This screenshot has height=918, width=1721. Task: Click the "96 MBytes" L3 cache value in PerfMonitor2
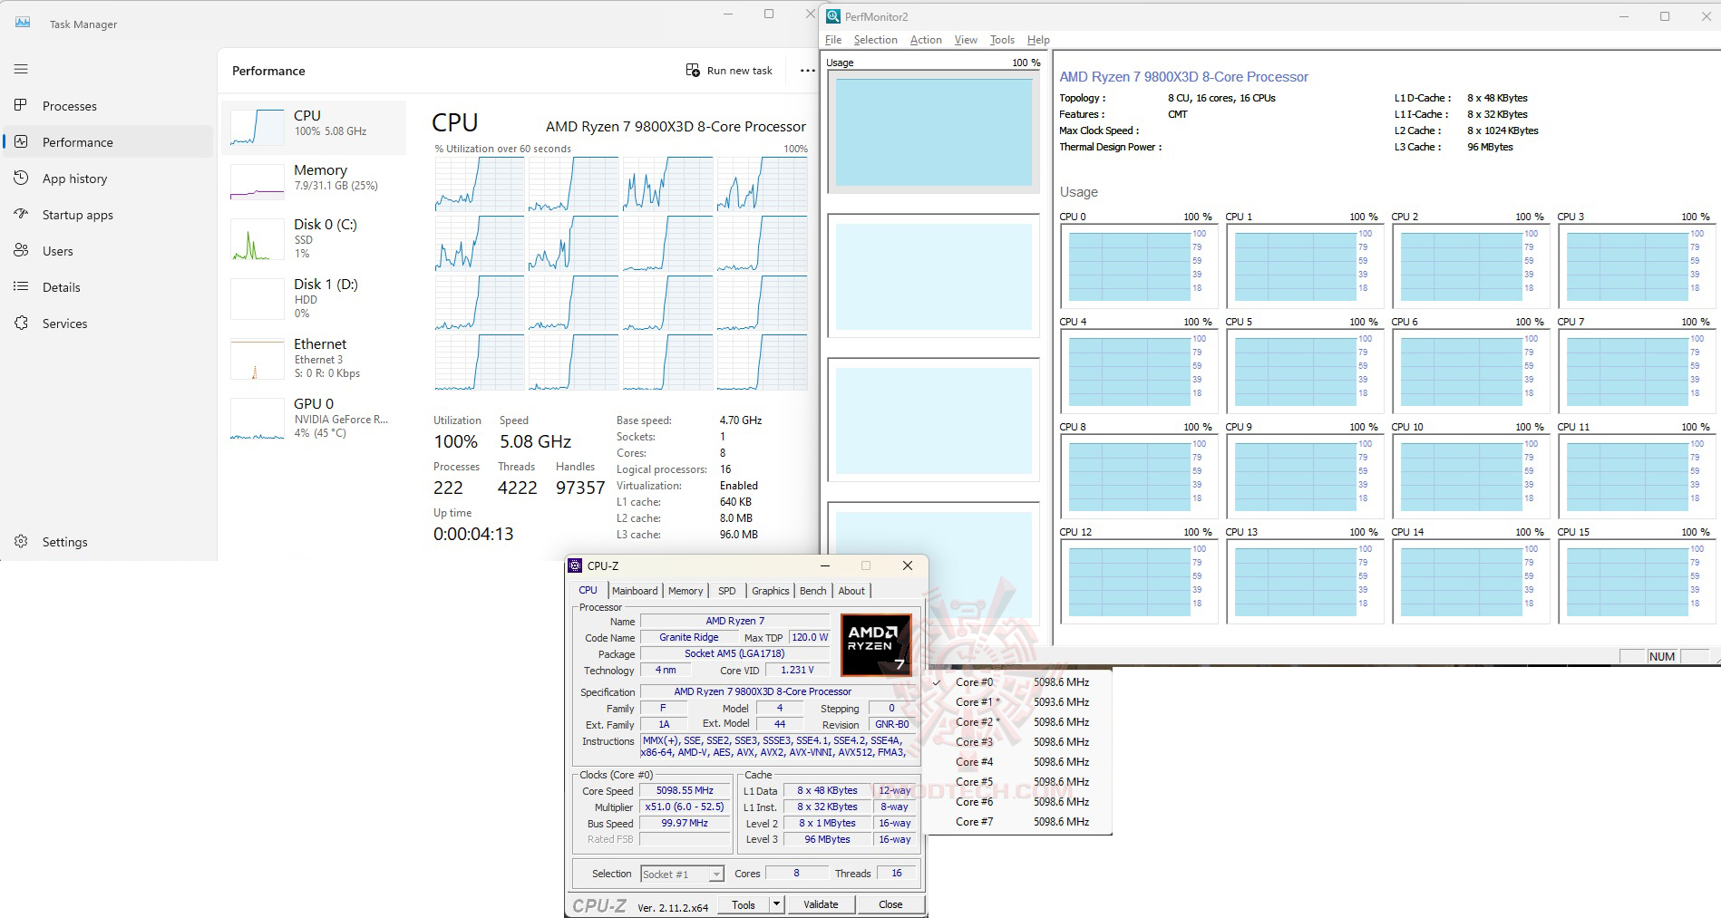pos(1490,147)
